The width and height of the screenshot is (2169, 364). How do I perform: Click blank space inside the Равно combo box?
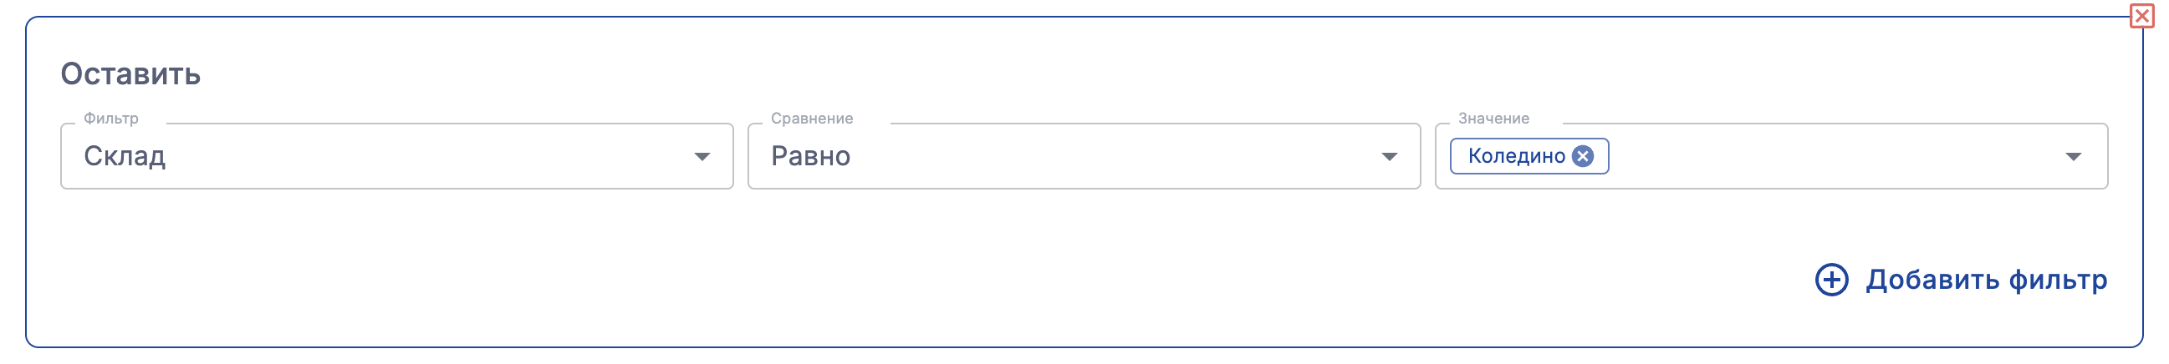point(1095,156)
